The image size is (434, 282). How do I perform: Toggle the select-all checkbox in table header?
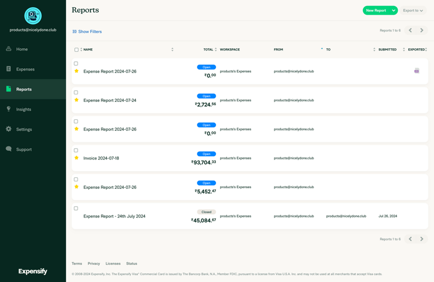click(x=76, y=50)
